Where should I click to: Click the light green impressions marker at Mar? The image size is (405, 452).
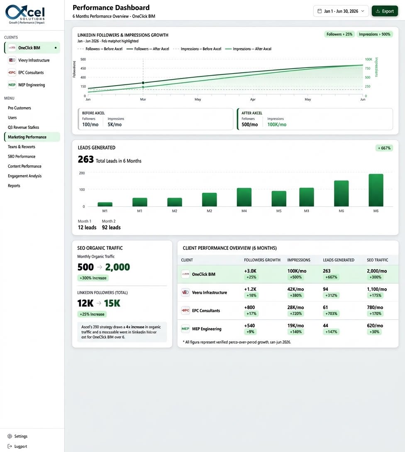[143, 87]
